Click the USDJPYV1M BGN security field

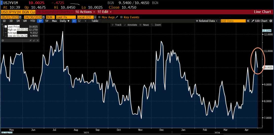[18, 12]
